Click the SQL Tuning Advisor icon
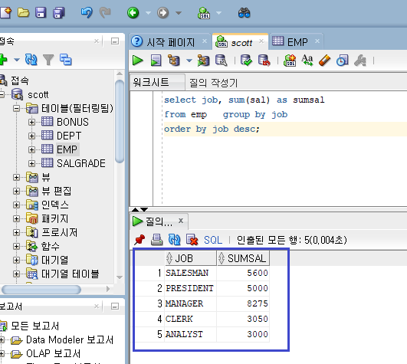The image size is (407, 364). 222,61
